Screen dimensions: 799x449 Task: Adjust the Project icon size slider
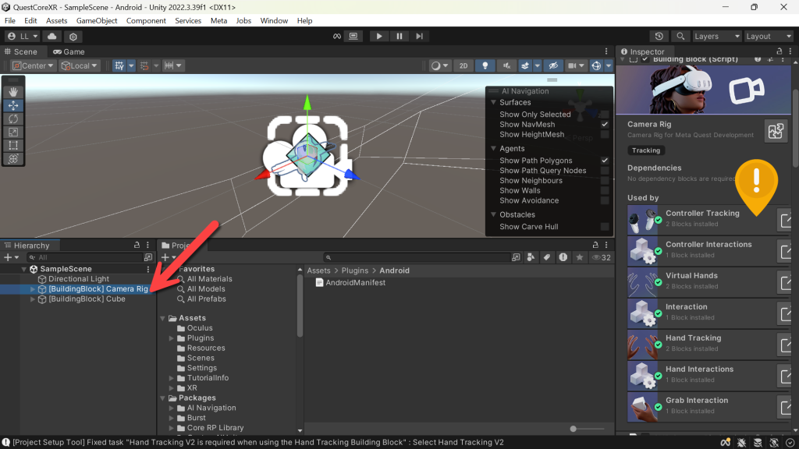tap(574, 430)
